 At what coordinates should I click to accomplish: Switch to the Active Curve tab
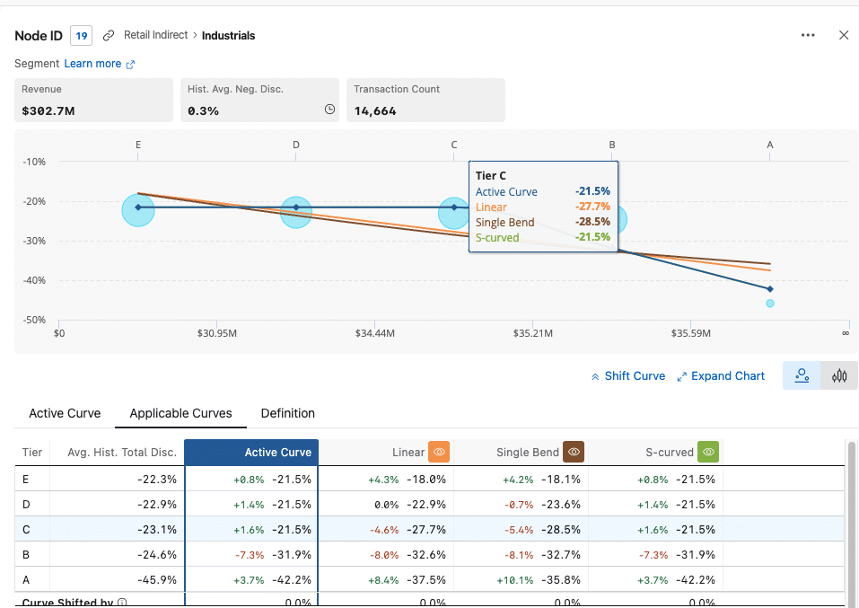64,413
